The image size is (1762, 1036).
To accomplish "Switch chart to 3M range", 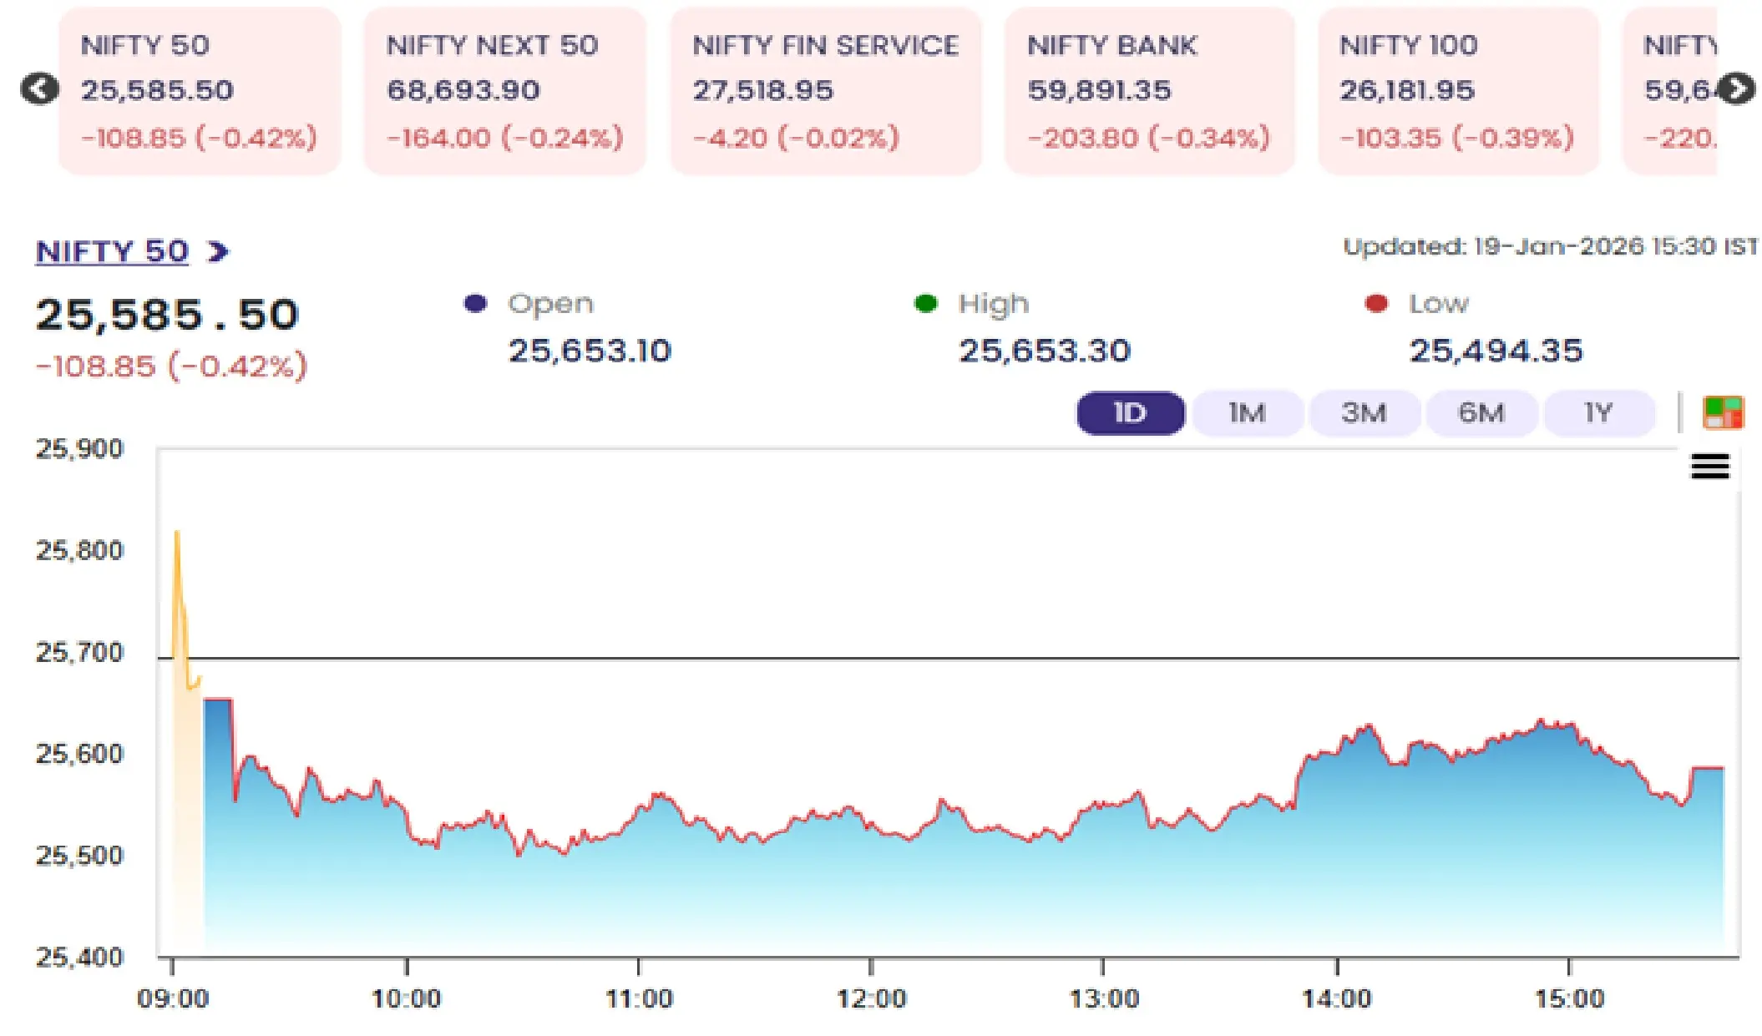I will click(x=1364, y=412).
